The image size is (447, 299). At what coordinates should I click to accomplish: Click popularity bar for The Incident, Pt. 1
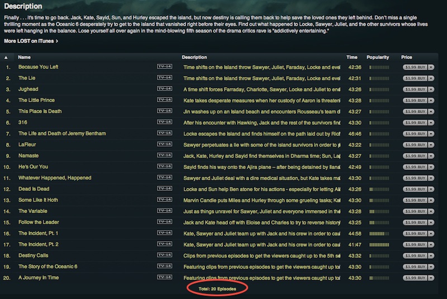pyautogui.click(x=379, y=234)
